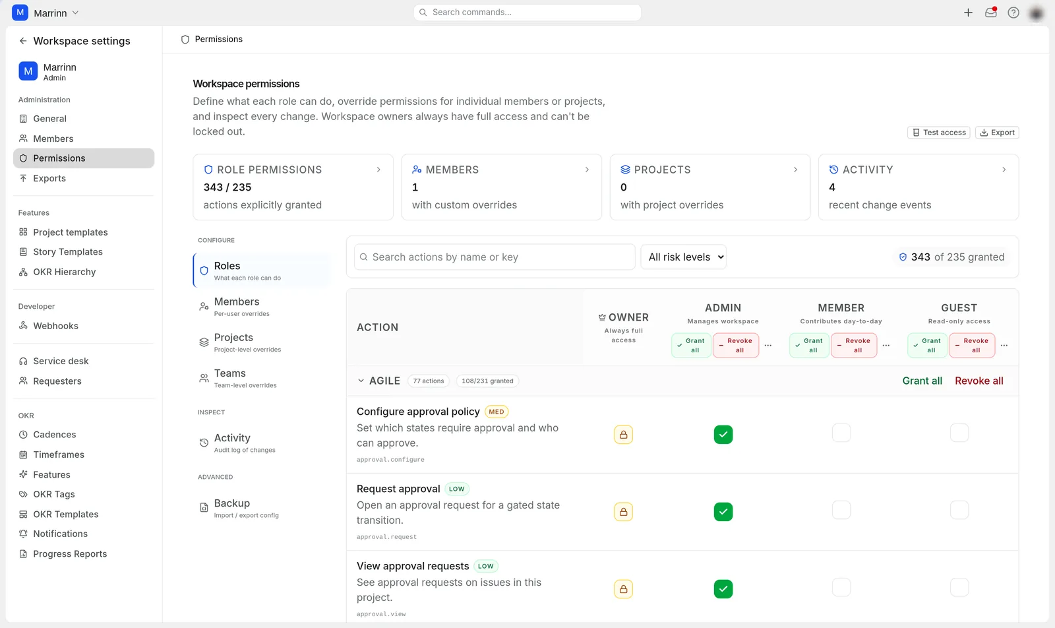
Task: Focus the Search commands box
Action: point(527,13)
